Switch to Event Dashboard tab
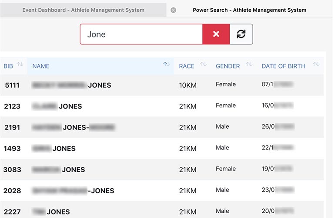Viewport: 335px width, 218px height. point(83,10)
